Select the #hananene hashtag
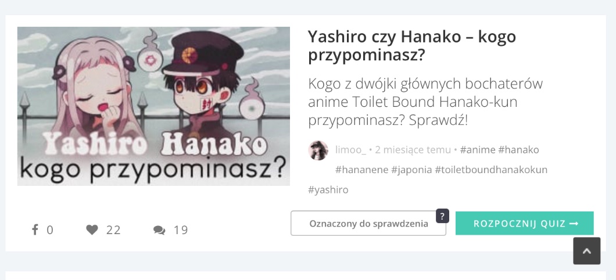The width and height of the screenshot is (616, 280). point(361,170)
